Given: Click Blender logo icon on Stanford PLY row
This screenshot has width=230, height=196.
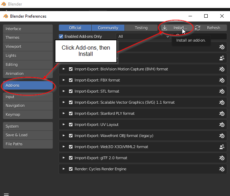Looking at the screenshot, I should (222, 113).
